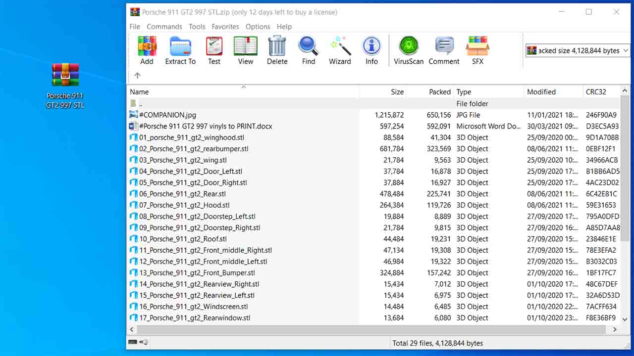634x356 pixels.
Task: Select 07_Porsche_911_gt2_Hood.stl
Action: (x=184, y=206)
